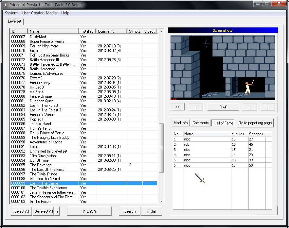Viewport: 289px width, 228px height.
Task: Click the Seconds column header in Hall of Fame
Action: pos(257,134)
